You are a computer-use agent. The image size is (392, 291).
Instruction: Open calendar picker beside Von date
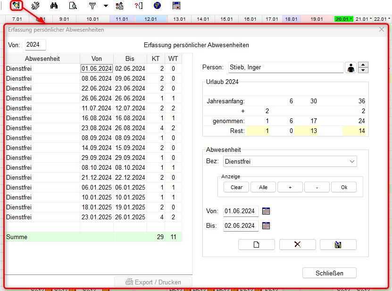point(266,211)
